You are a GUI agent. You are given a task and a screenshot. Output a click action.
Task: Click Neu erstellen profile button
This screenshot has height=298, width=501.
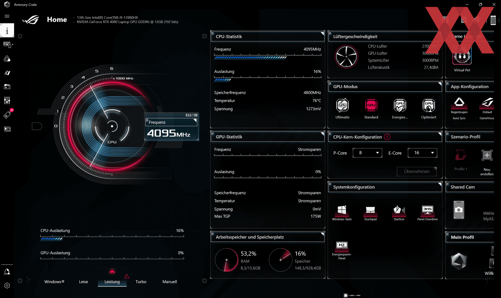[x=487, y=156]
